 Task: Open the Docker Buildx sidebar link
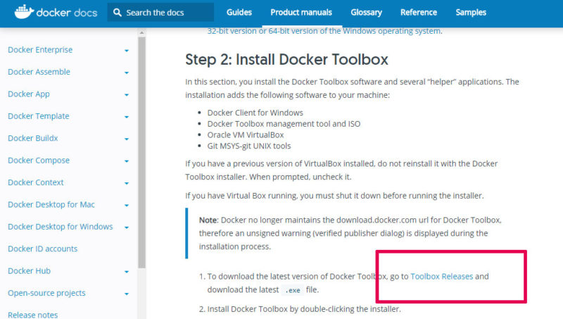tap(32, 138)
